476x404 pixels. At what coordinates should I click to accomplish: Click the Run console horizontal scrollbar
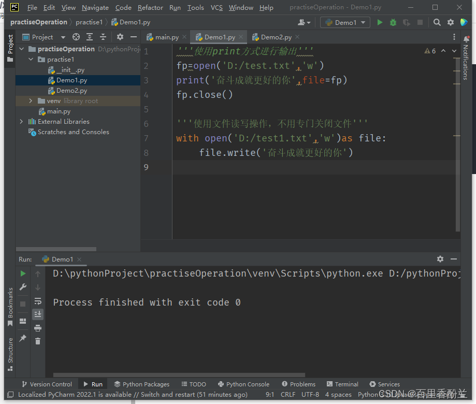coord(179,375)
